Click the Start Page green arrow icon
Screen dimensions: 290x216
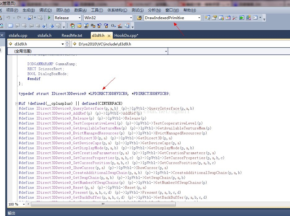(x=242, y=18)
